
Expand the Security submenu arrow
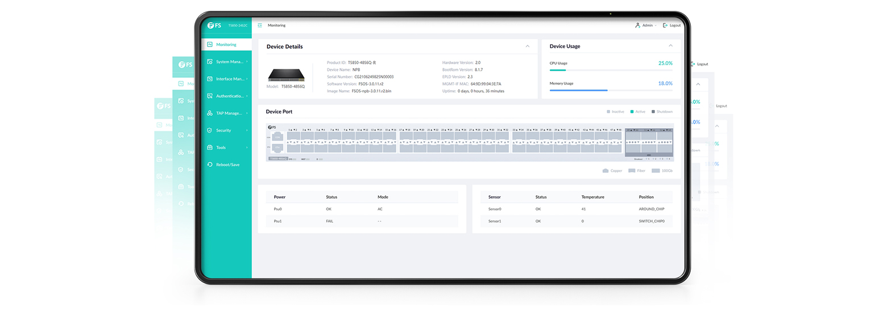pos(247,130)
